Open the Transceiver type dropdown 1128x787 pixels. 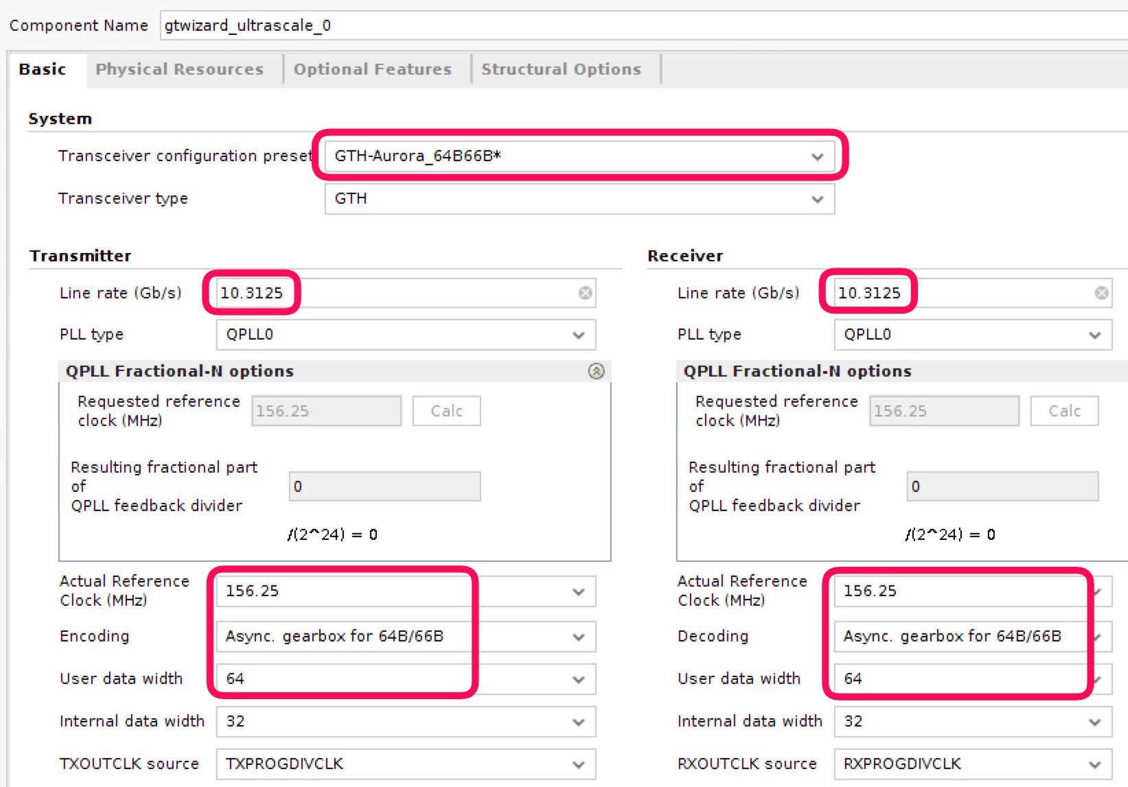[x=817, y=199]
